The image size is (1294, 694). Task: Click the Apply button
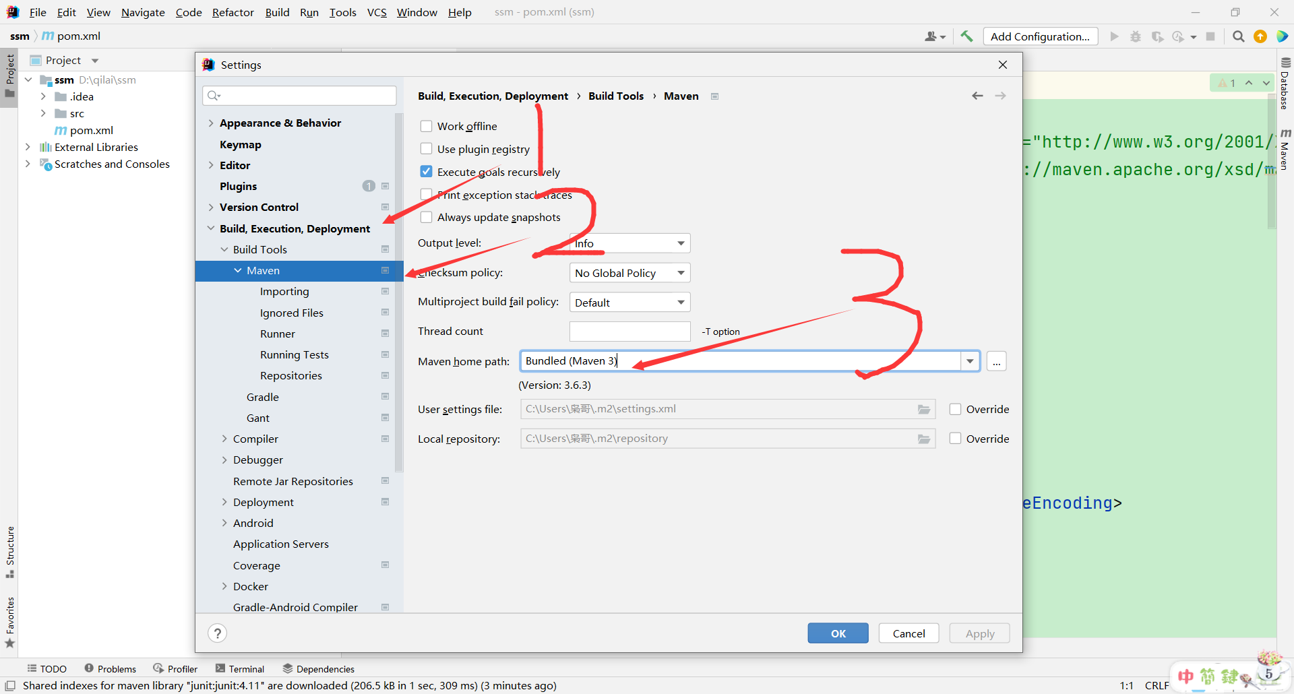979,633
